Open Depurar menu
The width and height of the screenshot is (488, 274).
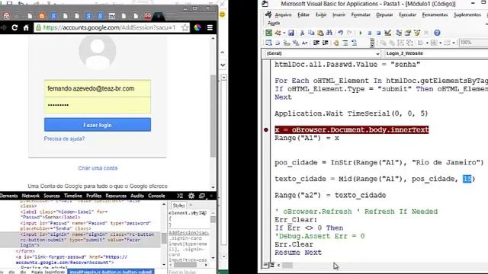pos(384,14)
